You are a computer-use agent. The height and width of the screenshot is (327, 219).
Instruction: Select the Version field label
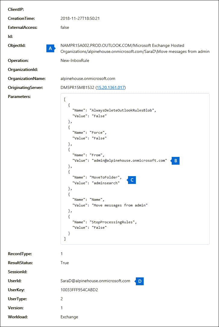pos(16,308)
